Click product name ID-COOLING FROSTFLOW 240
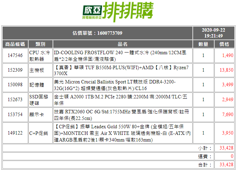This screenshot has height=170, width=237. pos(122,55)
